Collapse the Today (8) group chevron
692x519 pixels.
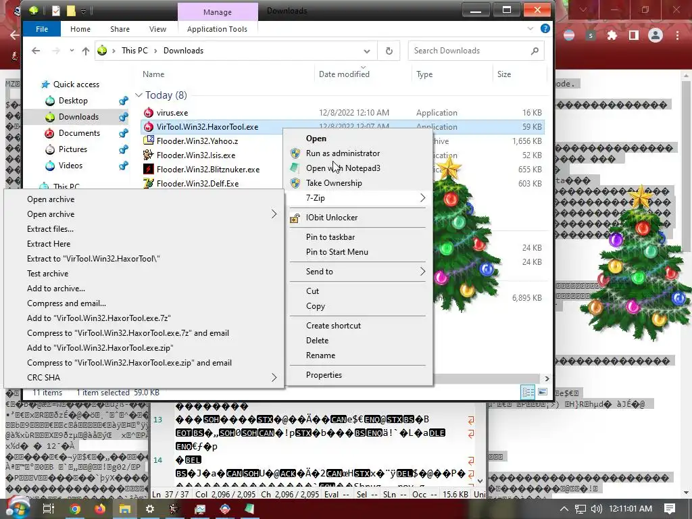[139, 95]
